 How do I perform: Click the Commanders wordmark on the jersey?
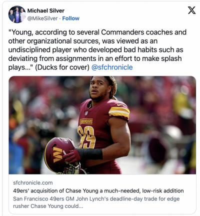point(86,121)
